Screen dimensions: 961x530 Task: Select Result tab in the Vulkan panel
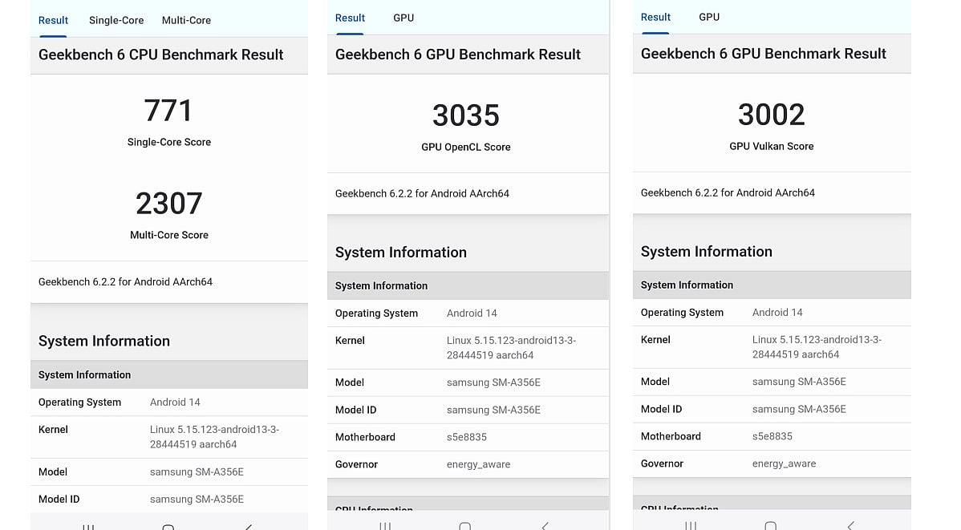655,17
